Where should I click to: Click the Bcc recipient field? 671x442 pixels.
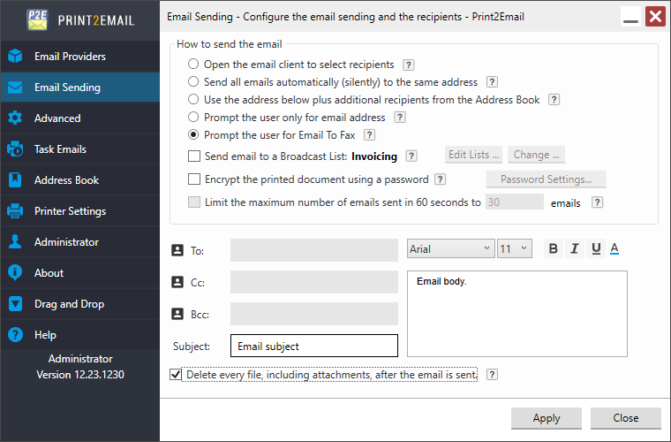click(314, 314)
